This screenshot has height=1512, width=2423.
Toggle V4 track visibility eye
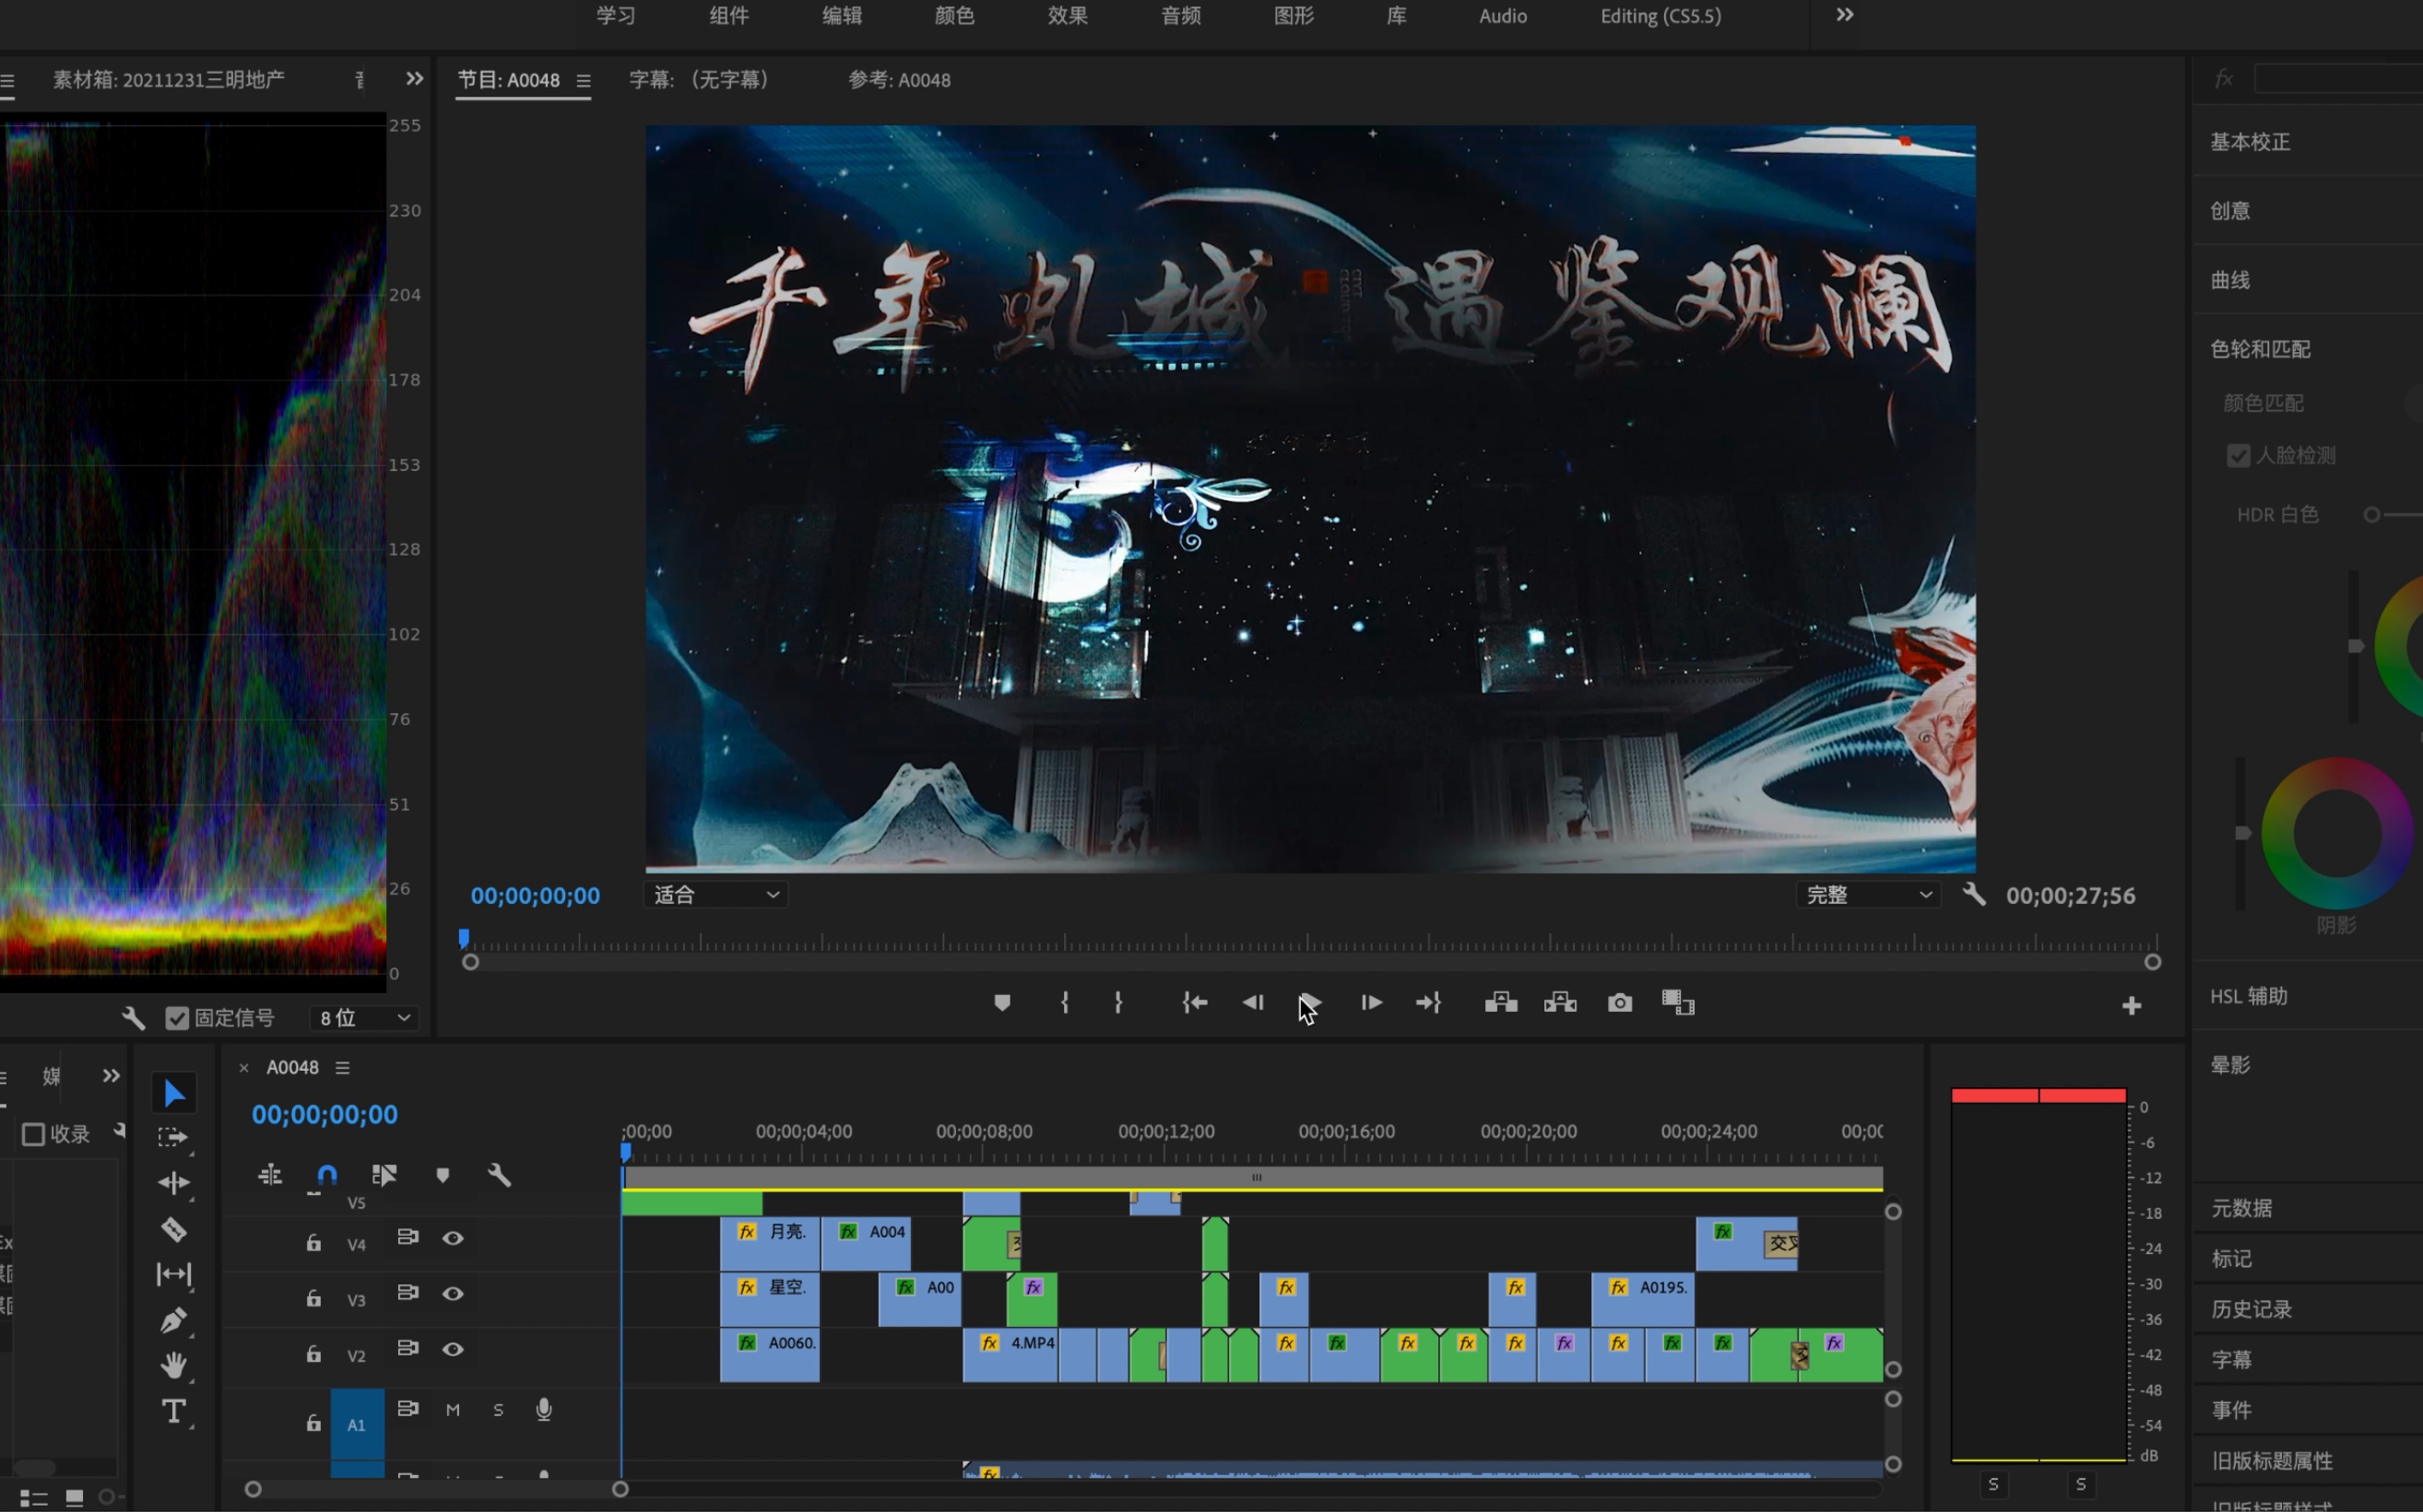pyautogui.click(x=454, y=1238)
